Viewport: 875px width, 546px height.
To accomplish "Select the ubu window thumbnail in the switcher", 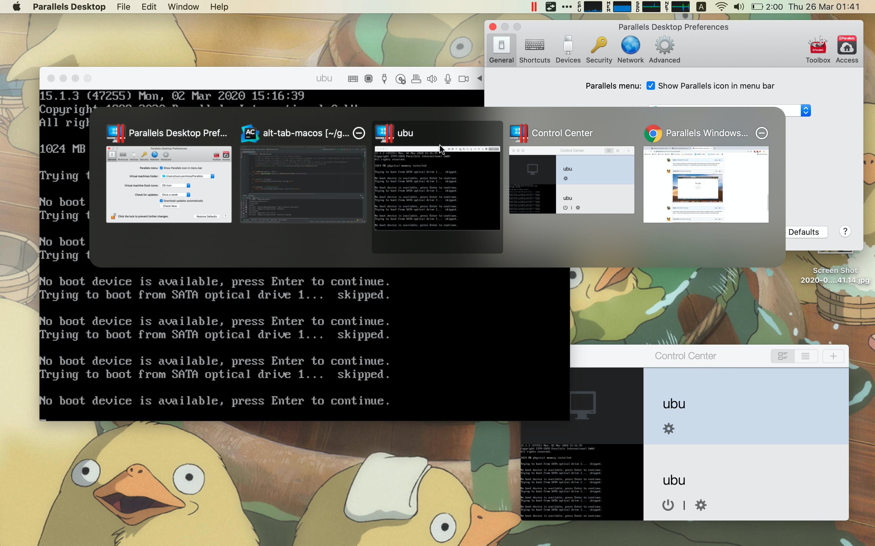I will pos(437,188).
